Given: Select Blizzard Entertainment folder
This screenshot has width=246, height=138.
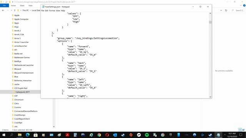Looking at the screenshot, I should pos(24,73).
